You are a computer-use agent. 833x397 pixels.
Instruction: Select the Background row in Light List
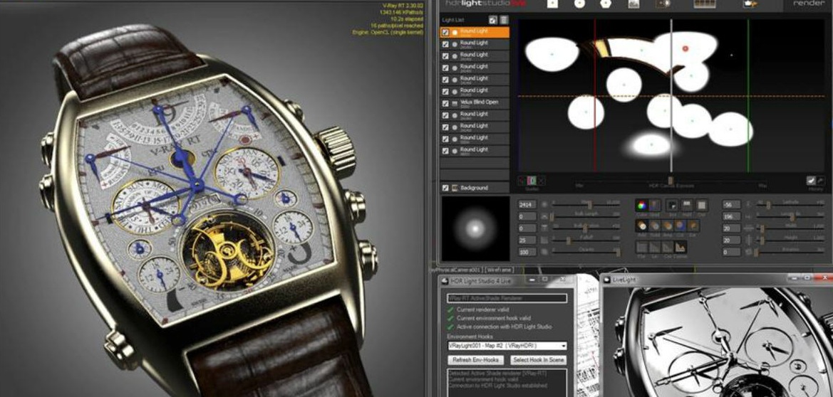[475, 188]
